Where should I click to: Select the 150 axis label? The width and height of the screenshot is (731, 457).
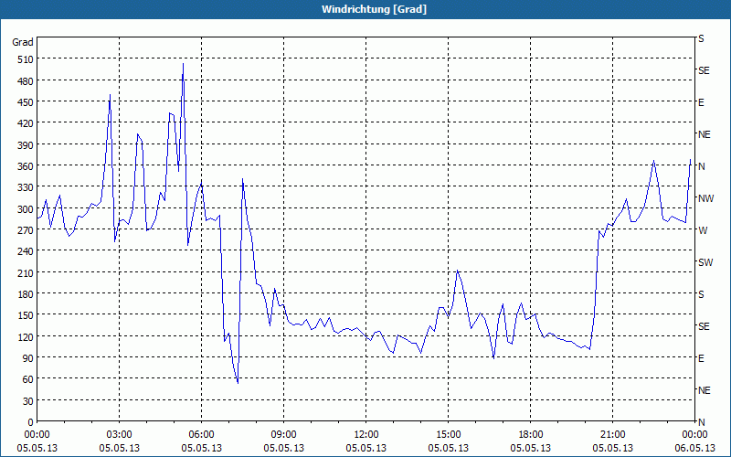25,315
